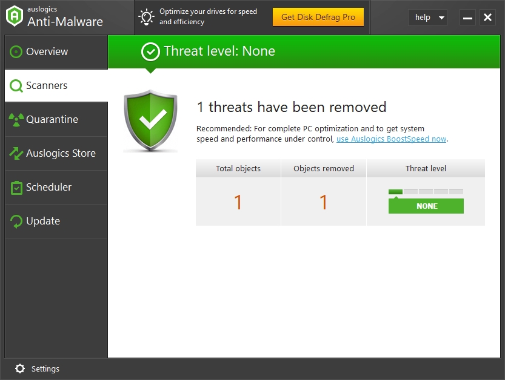Switch to the Scanners tab
Image resolution: width=505 pixels, height=380 pixels.
[56, 86]
